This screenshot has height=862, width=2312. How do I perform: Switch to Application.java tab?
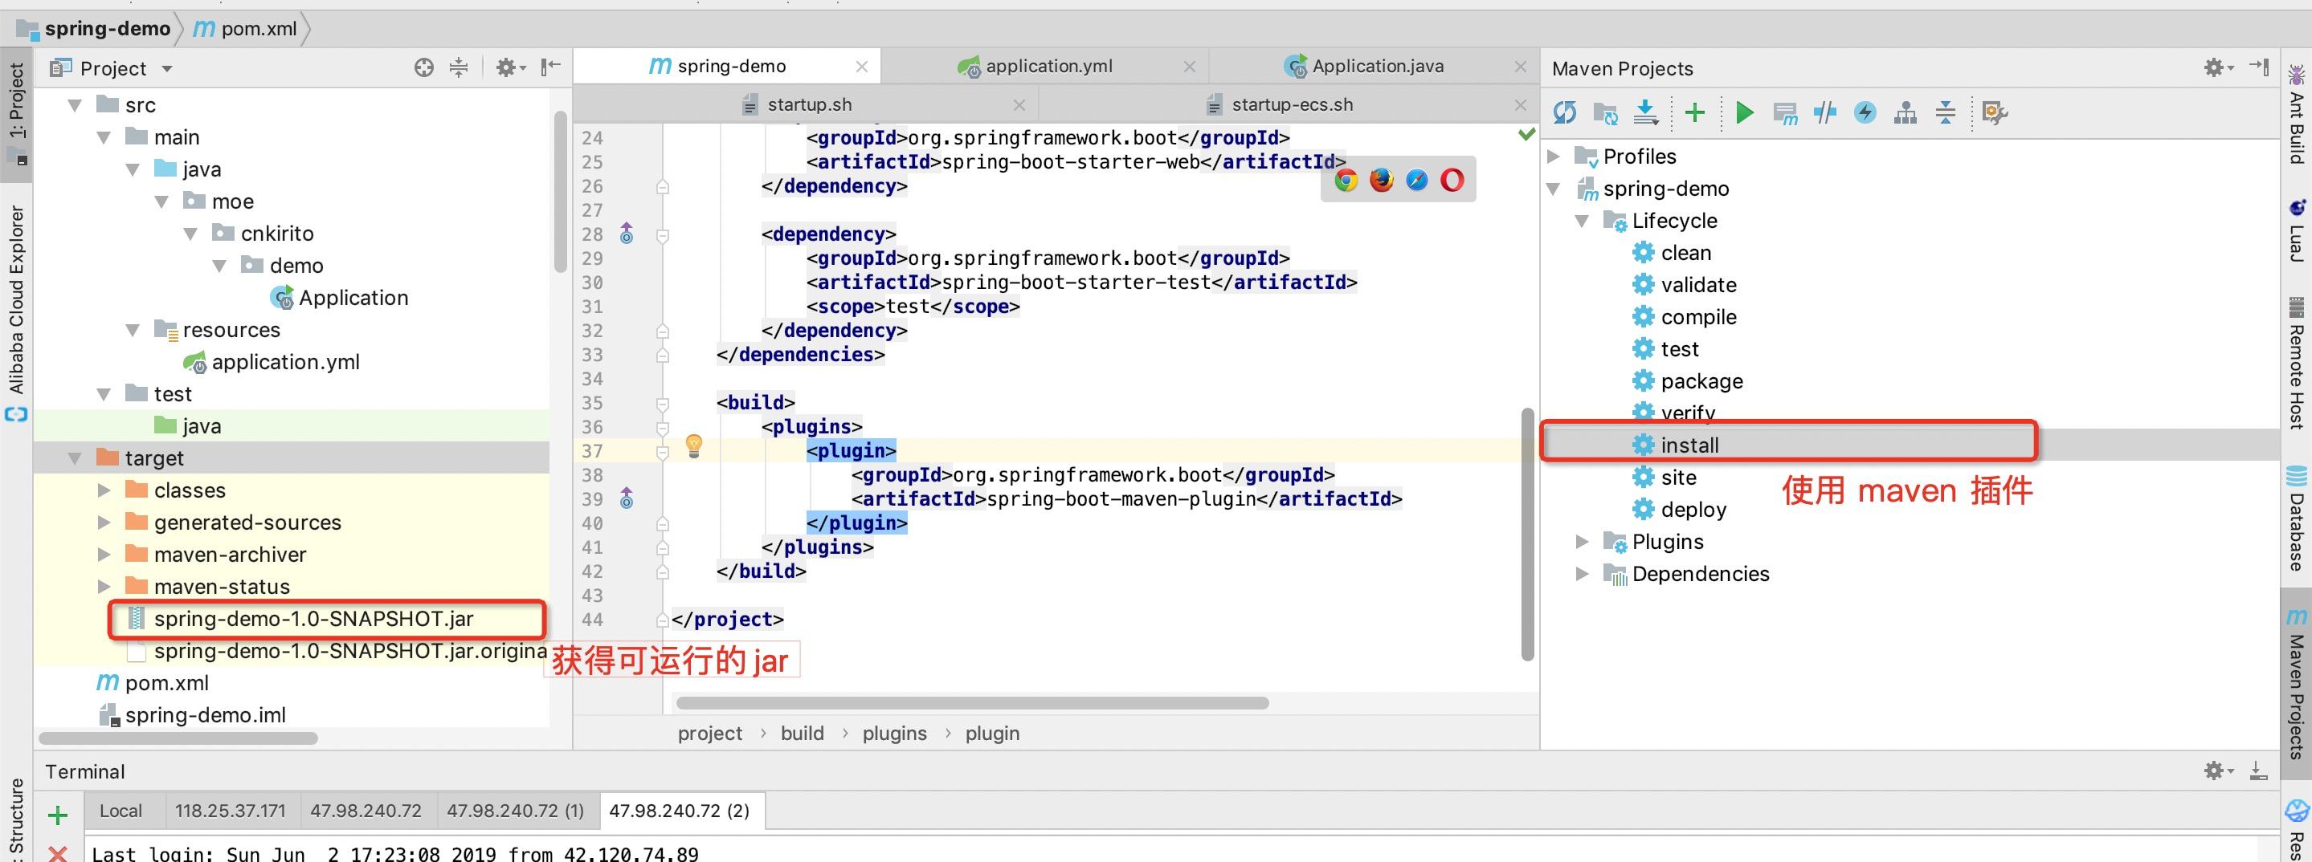1374,67
